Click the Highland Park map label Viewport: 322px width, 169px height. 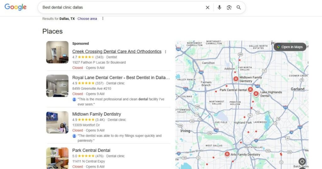[x=242, y=123]
